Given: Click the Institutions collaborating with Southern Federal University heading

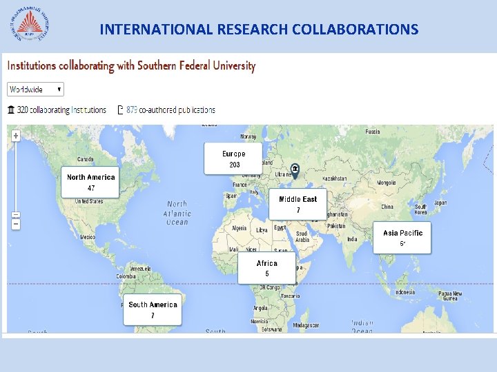Looking at the screenshot, I should 131,66.
